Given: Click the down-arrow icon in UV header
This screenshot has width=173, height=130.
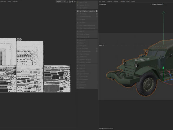Looking at the screenshot, I should 75,1.
